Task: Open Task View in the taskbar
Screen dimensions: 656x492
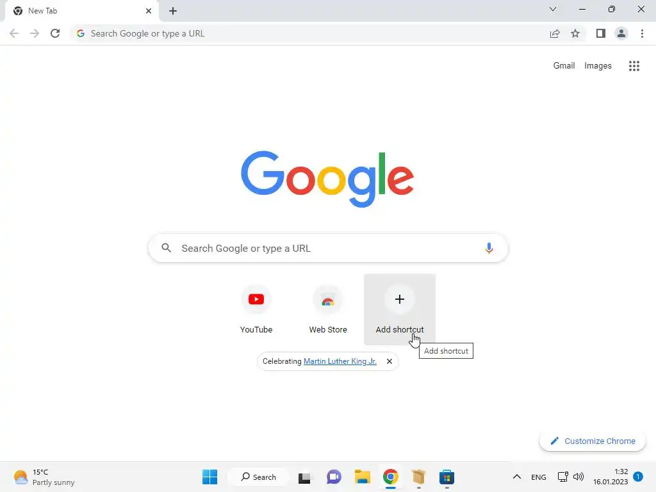Action: [x=304, y=477]
